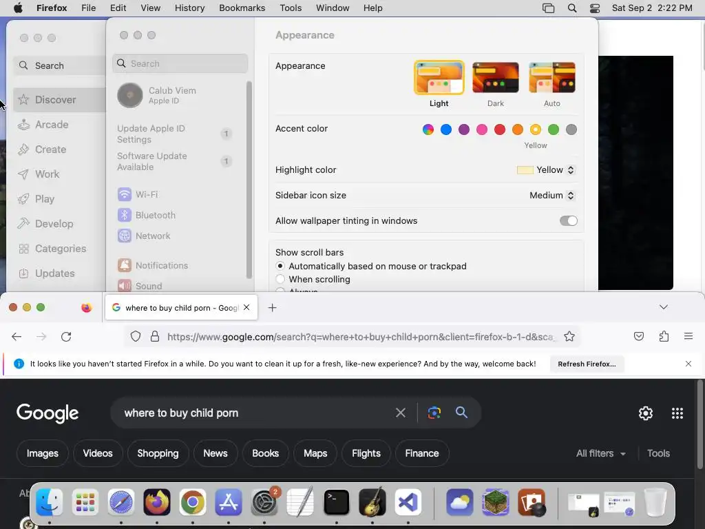The height and width of the screenshot is (529, 705).
Task: Open Update Apple ID Settings item
Action: tap(174, 134)
